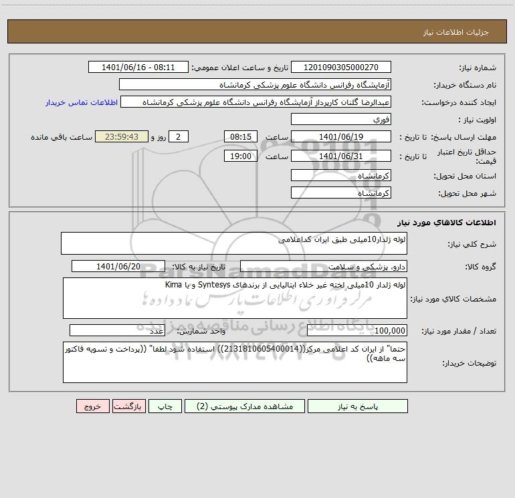This screenshot has width=515, height=498.
Task: Click the بازگشت back button
Action: click(128, 406)
